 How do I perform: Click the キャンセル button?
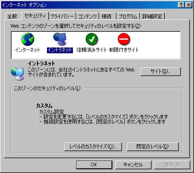(133, 165)
